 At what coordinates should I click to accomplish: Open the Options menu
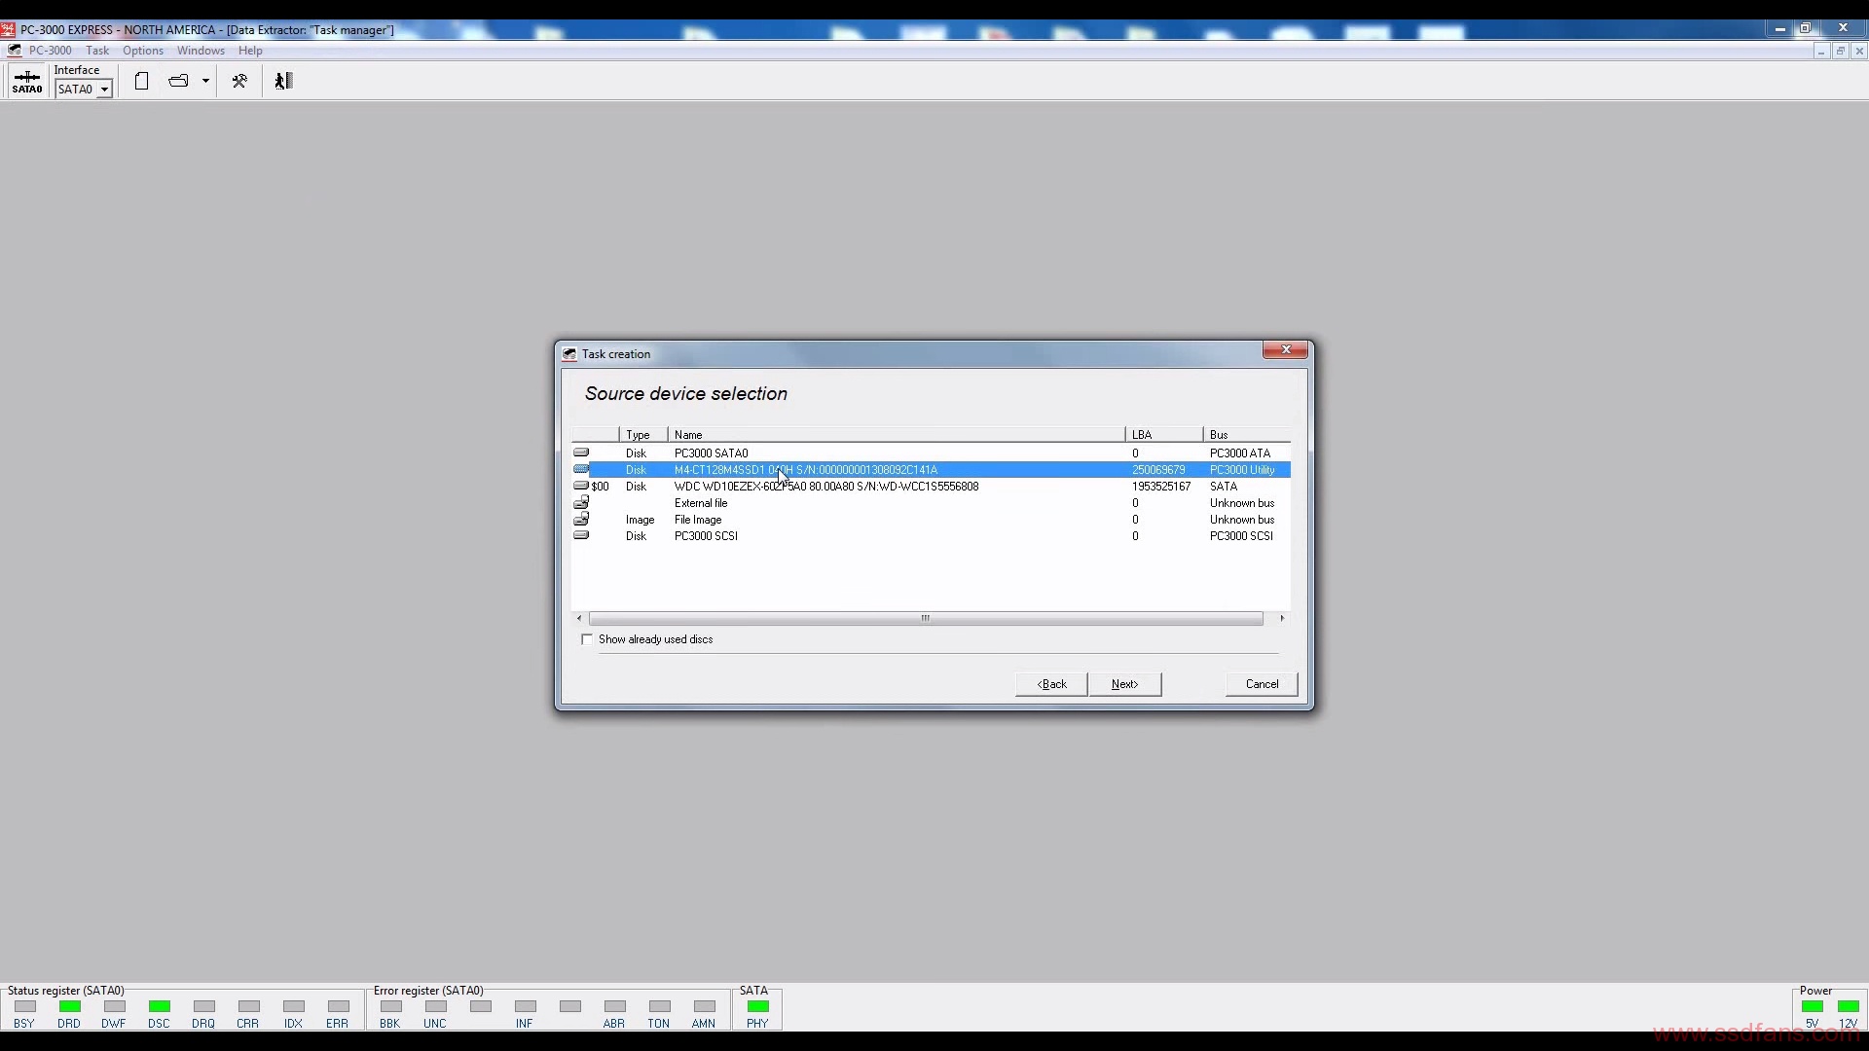(x=143, y=51)
